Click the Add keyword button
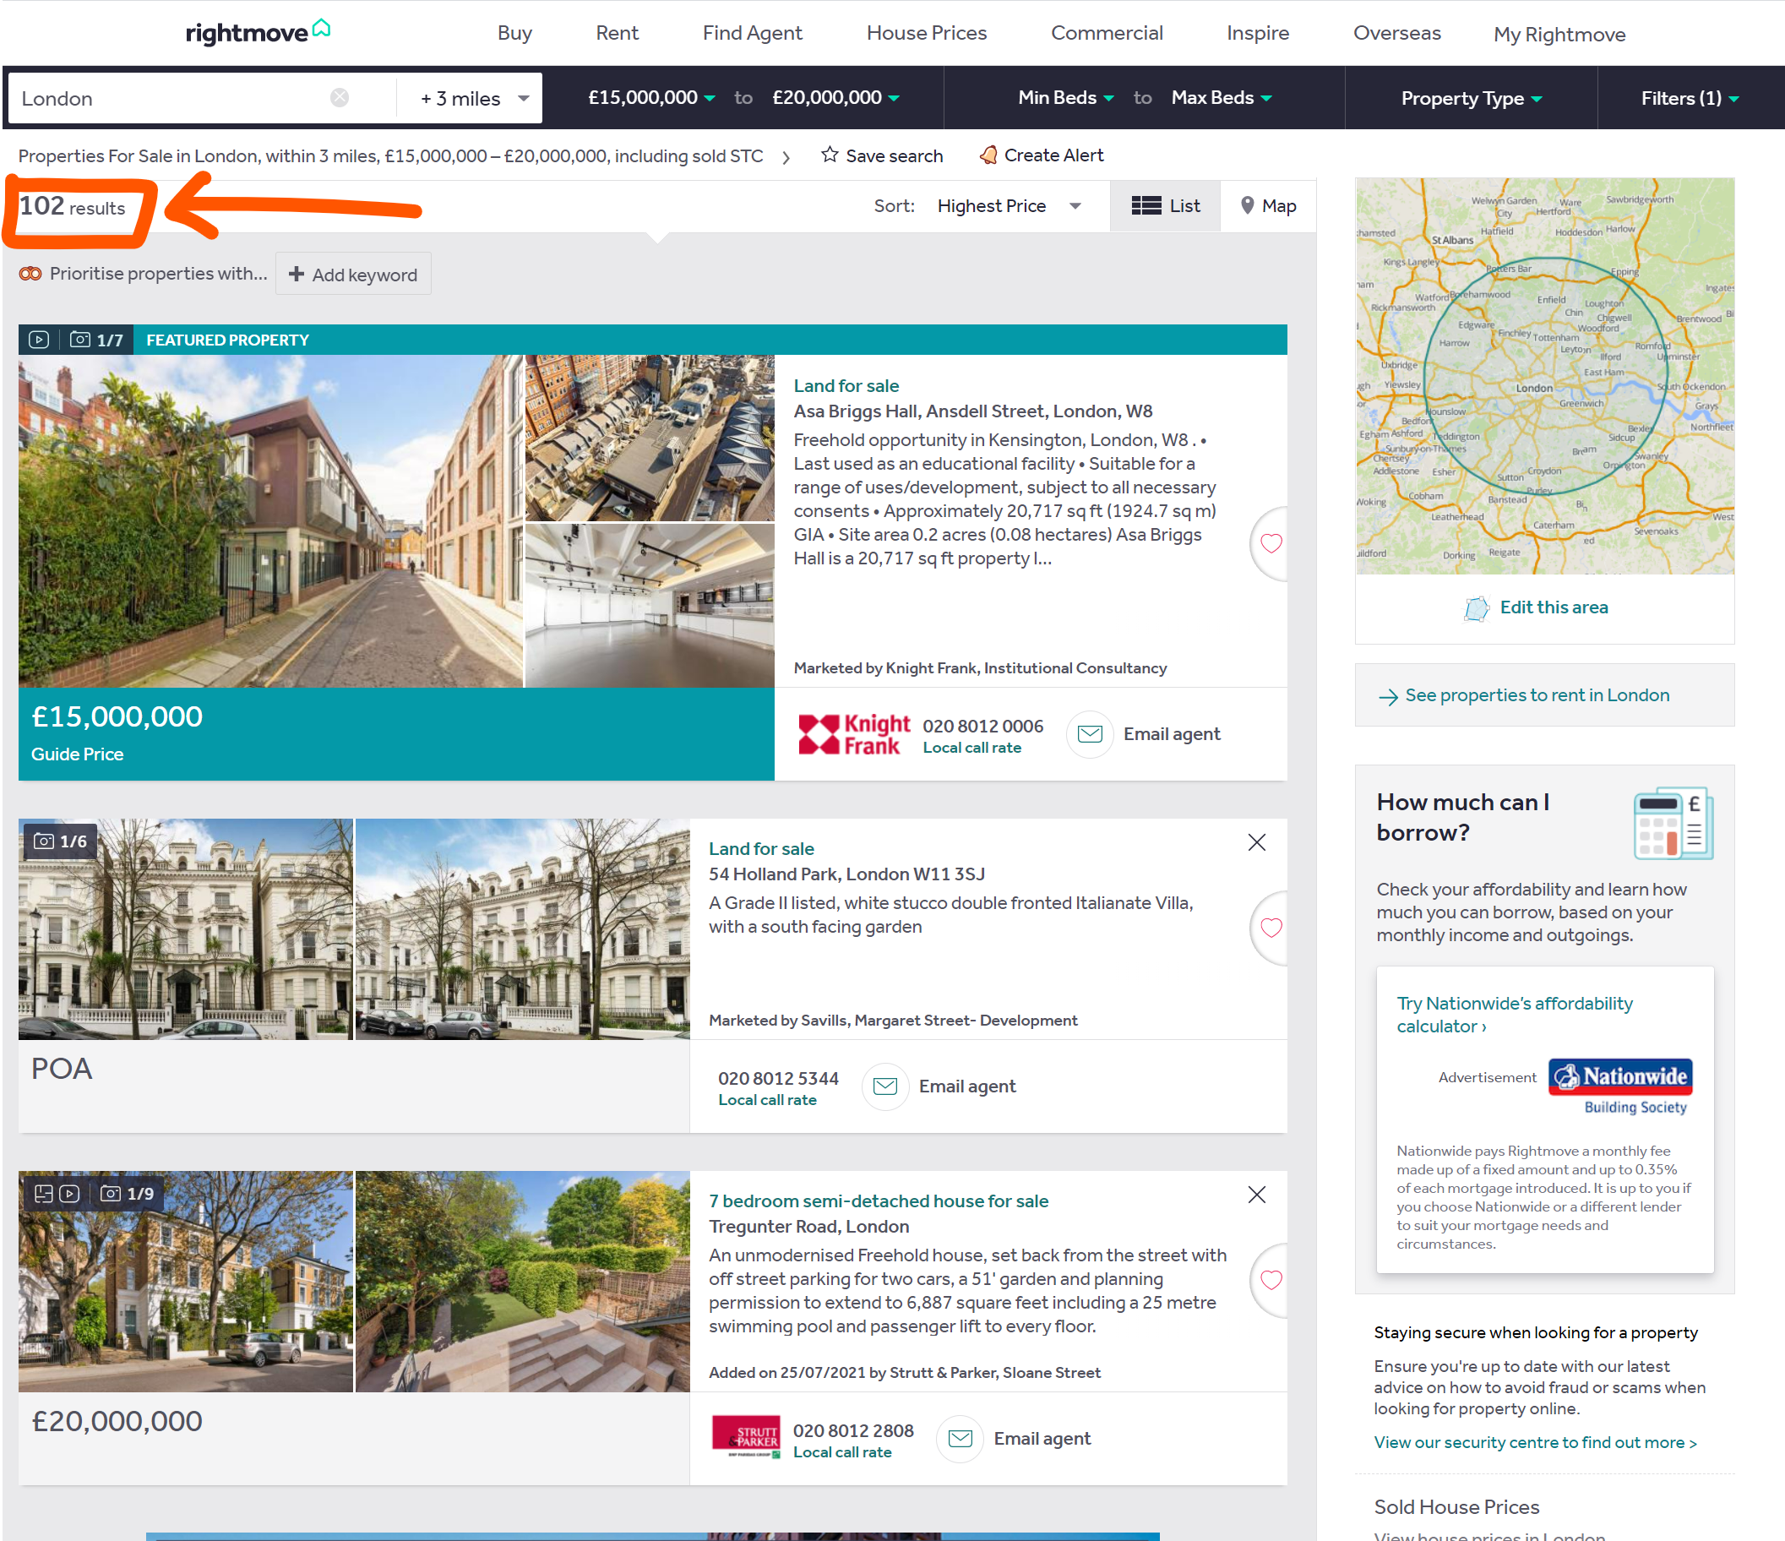Screen dimensions: 1785x1541 tap(353, 275)
